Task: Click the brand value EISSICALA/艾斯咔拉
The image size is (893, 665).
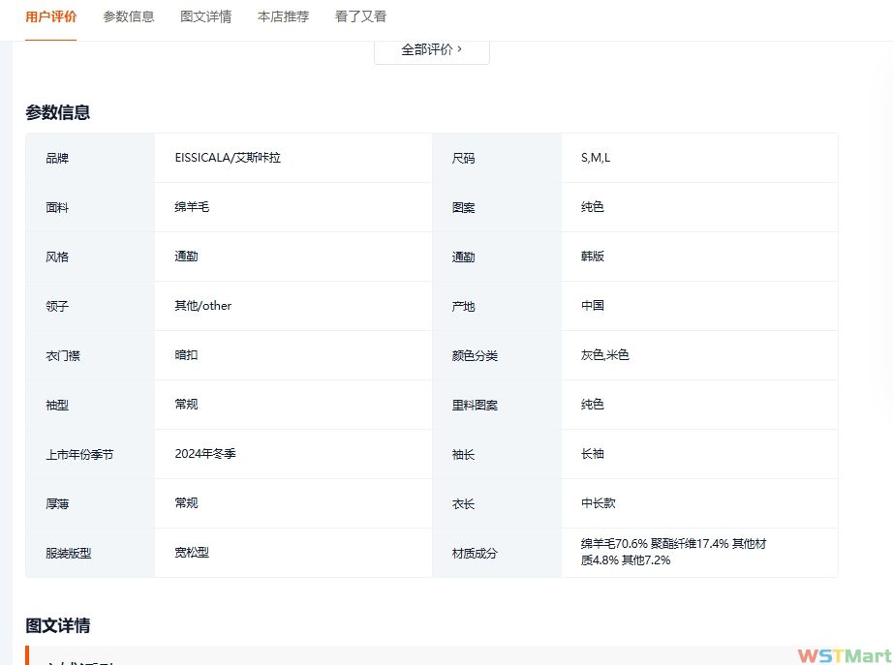Action: 228,158
